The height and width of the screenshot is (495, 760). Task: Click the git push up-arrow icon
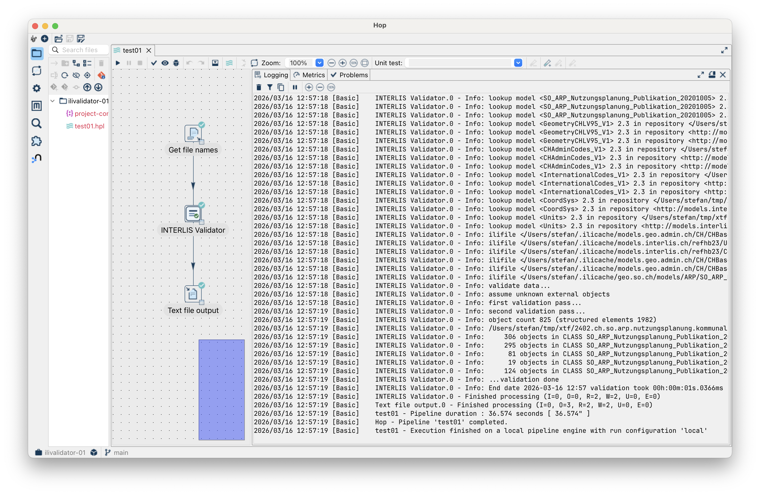pyautogui.click(x=87, y=87)
